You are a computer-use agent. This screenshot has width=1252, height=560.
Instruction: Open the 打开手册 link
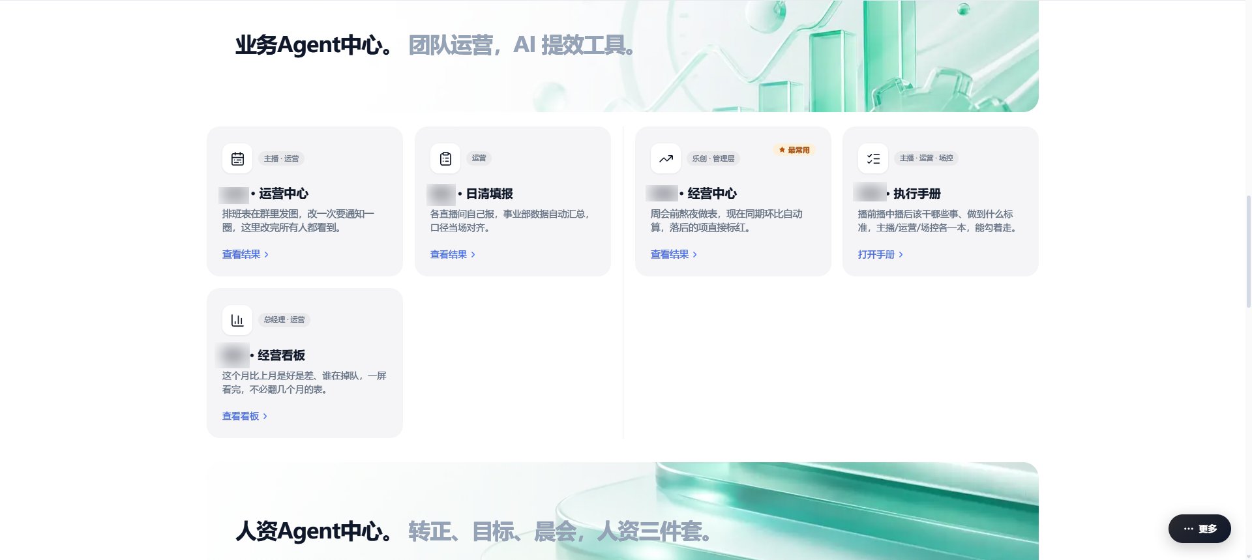[880, 254]
